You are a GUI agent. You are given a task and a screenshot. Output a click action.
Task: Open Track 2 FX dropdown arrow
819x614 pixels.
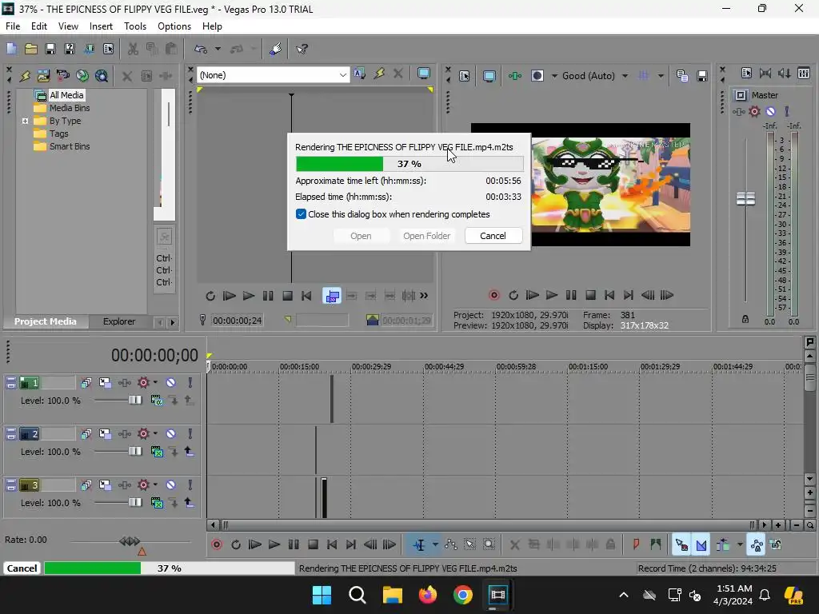(155, 434)
